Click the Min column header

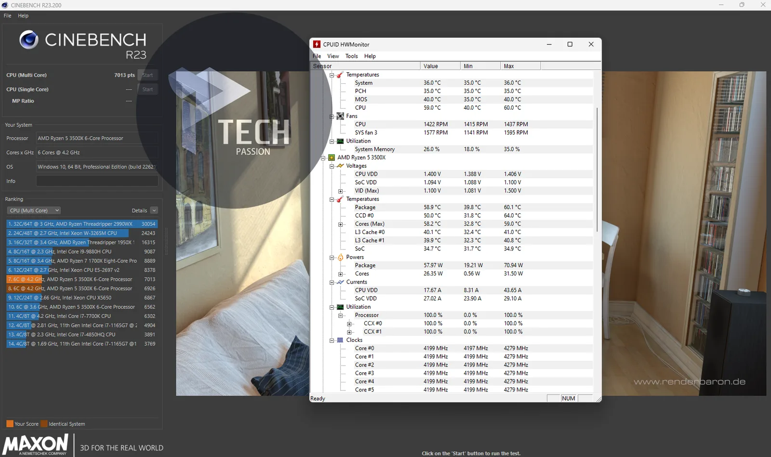[480, 66]
